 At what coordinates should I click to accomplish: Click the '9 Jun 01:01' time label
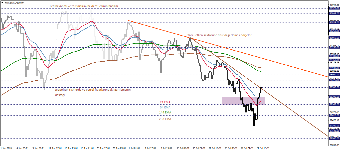coord(38,148)
